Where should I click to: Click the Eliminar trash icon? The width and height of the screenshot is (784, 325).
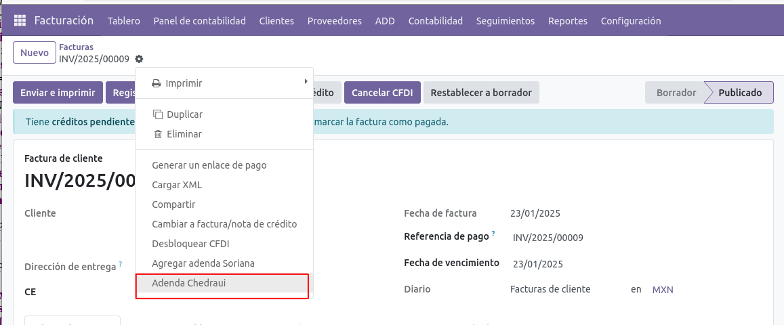[158, 134]
